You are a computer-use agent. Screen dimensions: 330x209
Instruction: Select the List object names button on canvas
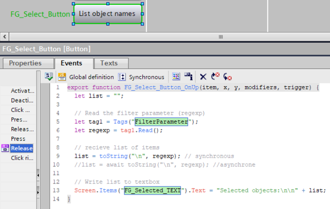[x=108, y=14]
